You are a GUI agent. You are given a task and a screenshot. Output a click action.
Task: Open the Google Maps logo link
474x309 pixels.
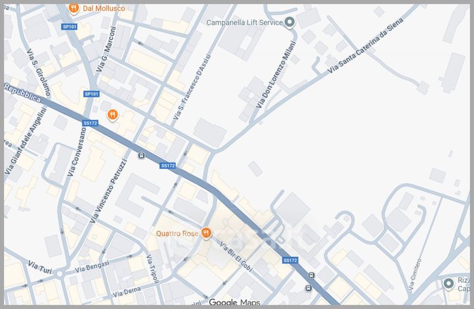(235, 303)
